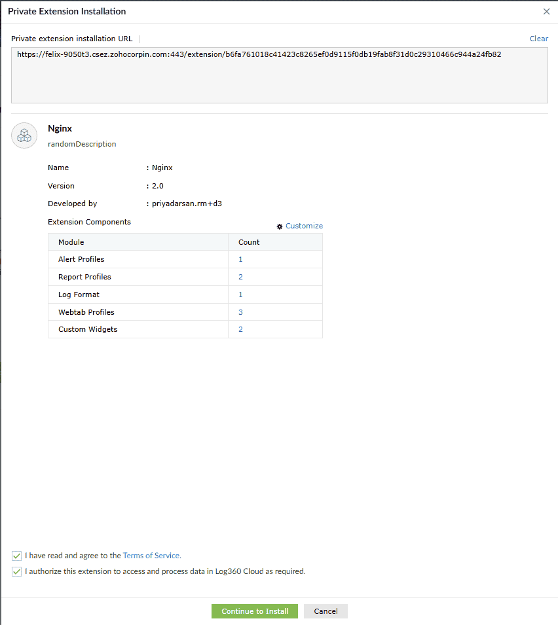
Task: Click the Developed by label
Action: point(73,204)
